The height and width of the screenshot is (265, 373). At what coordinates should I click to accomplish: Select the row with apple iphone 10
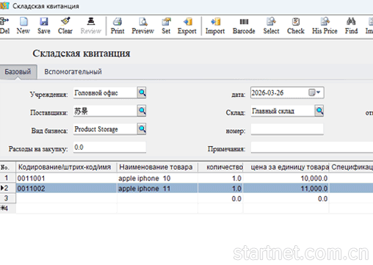tap(186, 178)
